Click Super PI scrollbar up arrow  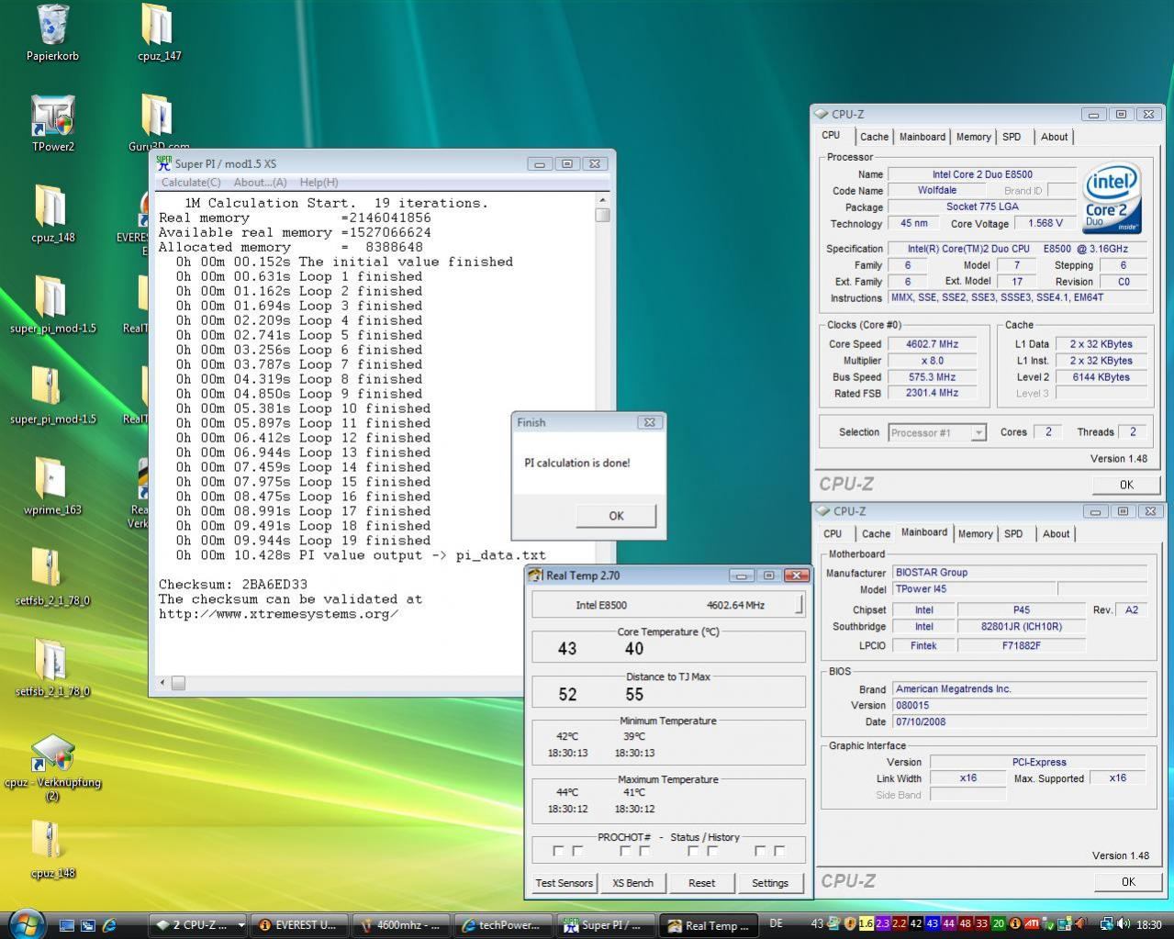(602, 199)
